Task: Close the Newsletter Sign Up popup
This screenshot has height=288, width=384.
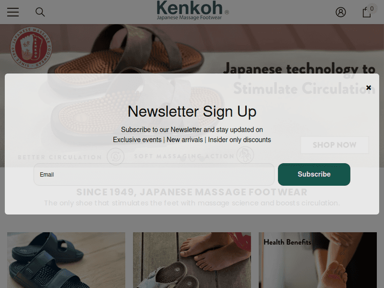Action: tap(368, 87)
